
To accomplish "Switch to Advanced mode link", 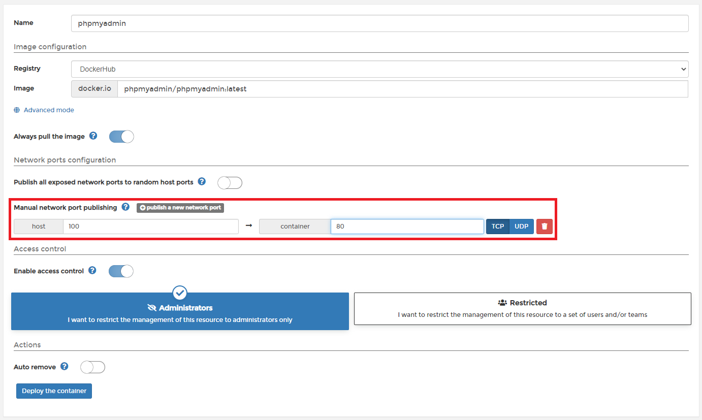I will 49,110.
